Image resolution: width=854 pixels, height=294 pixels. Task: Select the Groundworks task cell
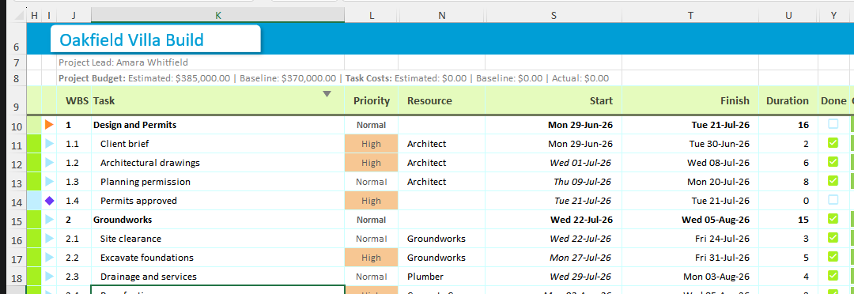(218, 220)
